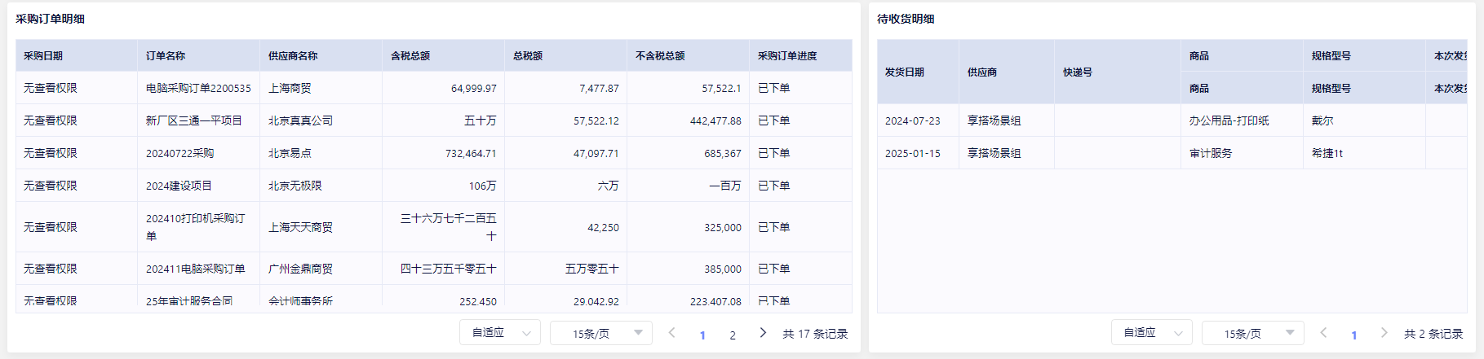The width and height of the screenshot is (1484, 359).
Task: Click the 含税总额 column header
Action: click(410, 56)
